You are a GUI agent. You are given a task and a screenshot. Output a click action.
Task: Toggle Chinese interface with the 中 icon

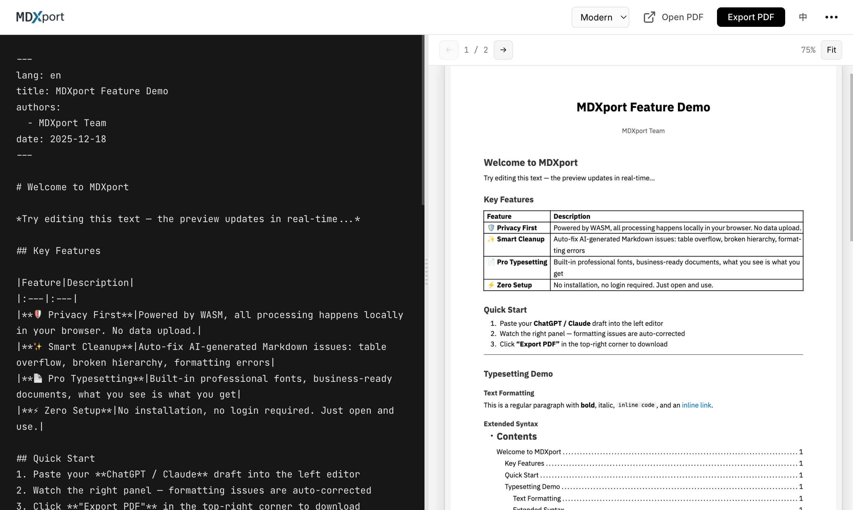click(x=802, y=17)
